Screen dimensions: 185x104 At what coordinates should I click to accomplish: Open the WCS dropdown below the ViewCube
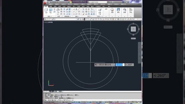133,38
